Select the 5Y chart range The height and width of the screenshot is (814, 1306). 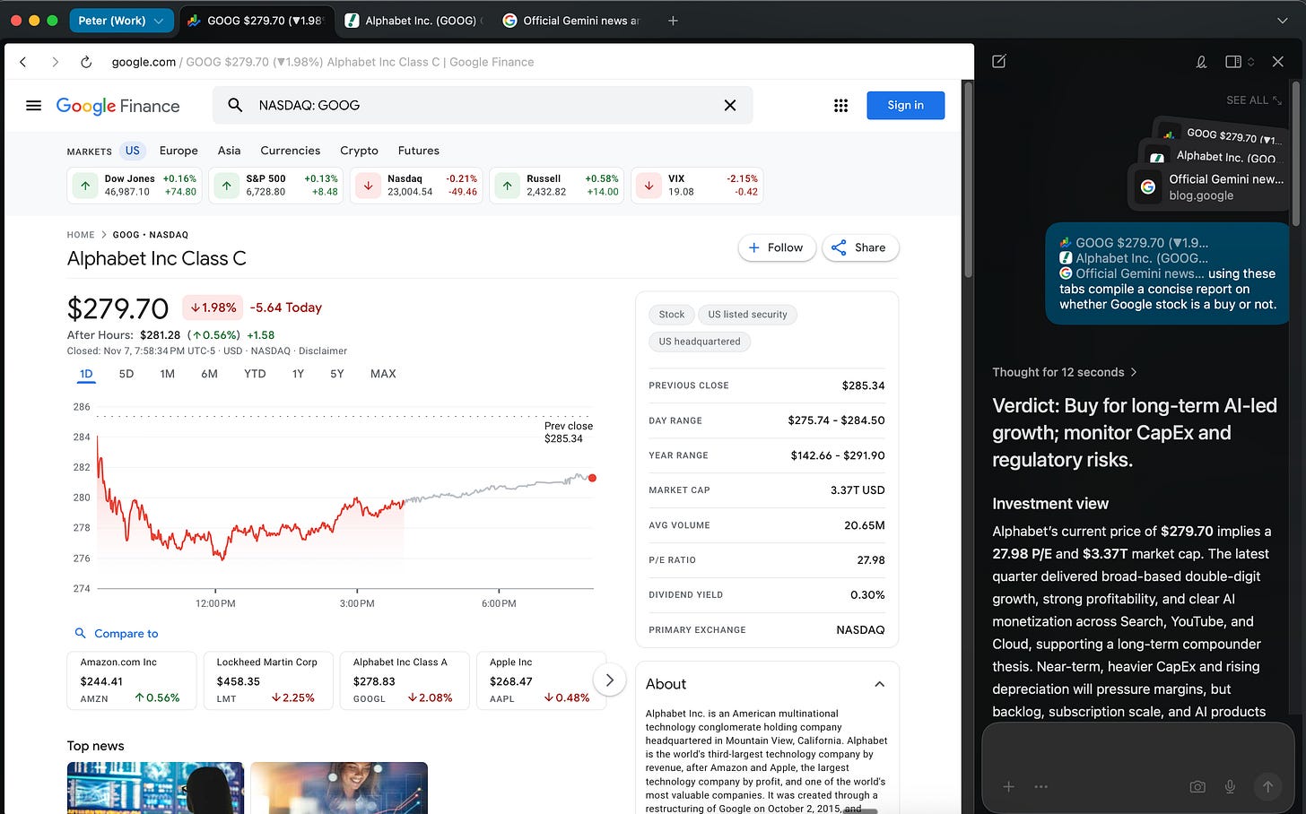[337, 374]
